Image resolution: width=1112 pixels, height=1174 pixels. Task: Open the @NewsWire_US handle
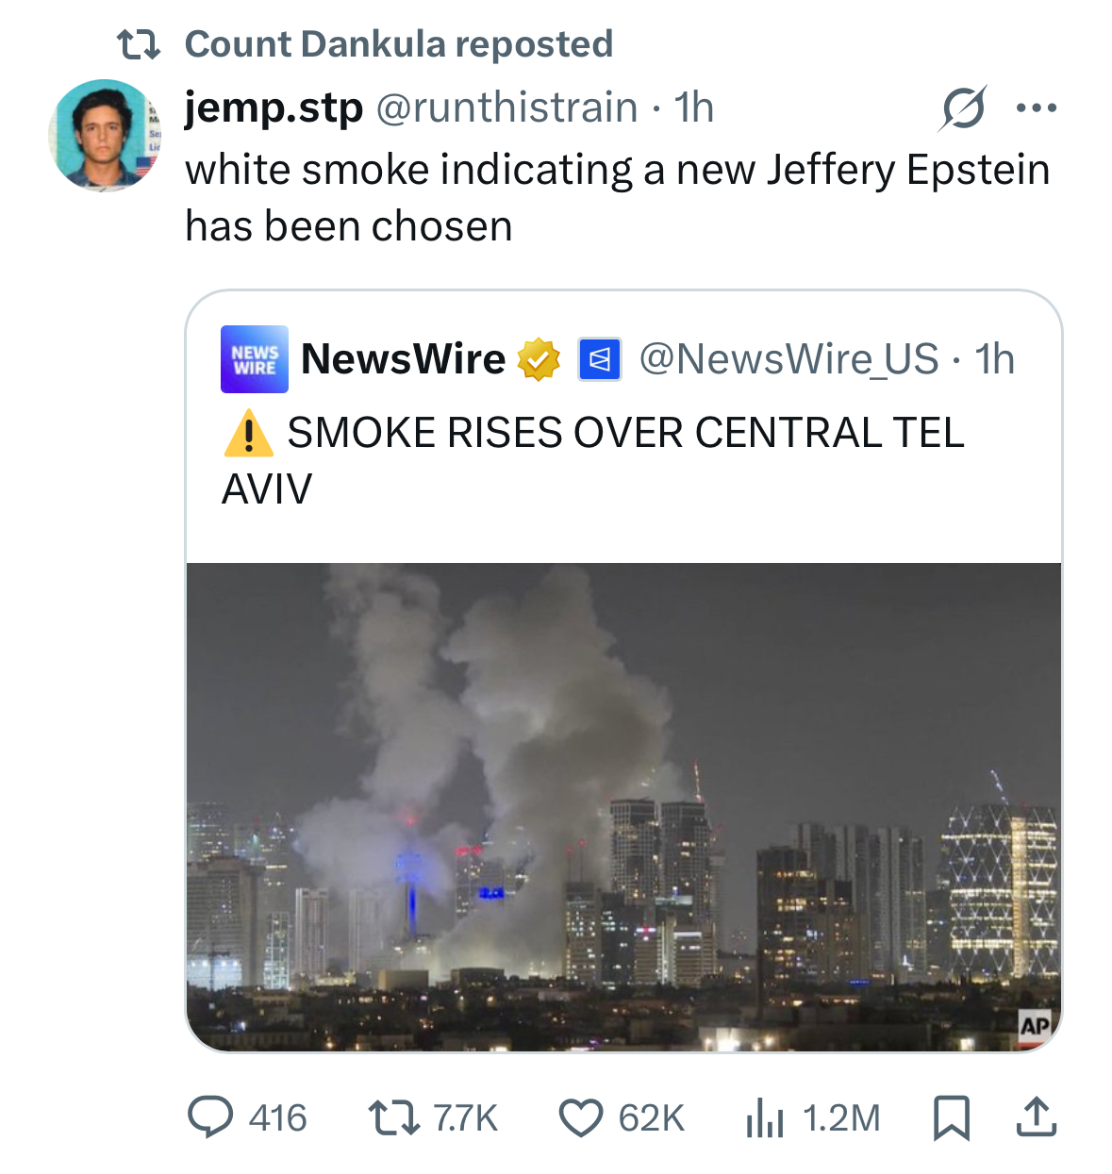788,359
